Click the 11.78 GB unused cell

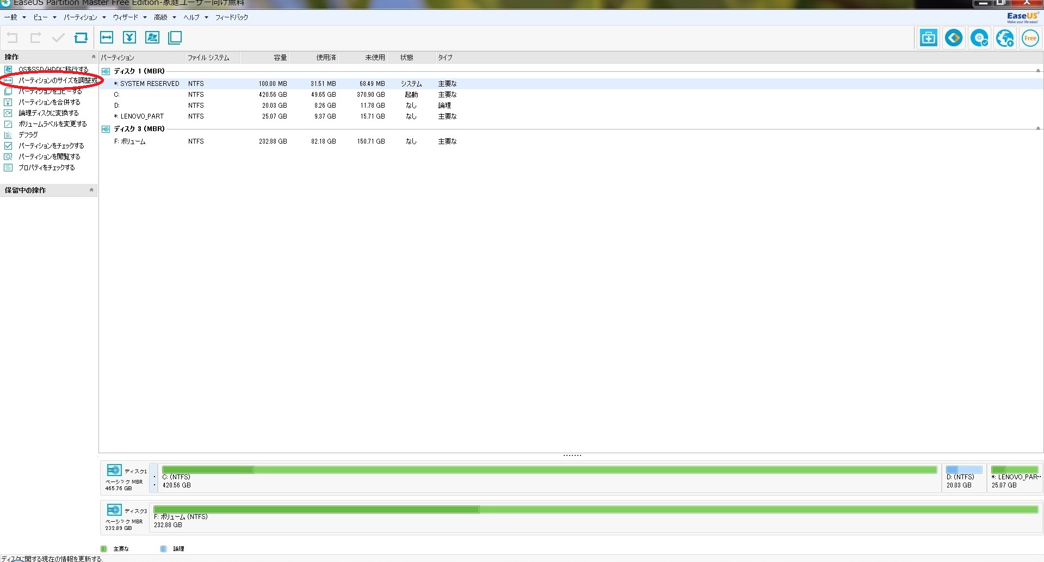[373, 106]
